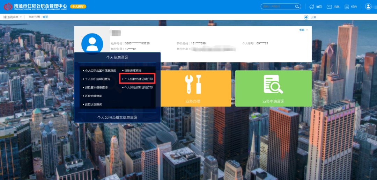Click the search magnifier icon
This screenshot has height=180, width=377.
[x=297, y=6]
